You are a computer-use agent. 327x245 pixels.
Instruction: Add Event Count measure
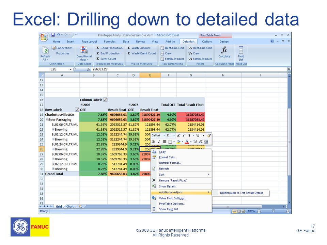pos(106,59)
